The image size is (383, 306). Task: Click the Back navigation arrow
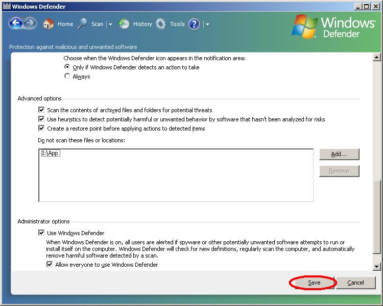coord(16,23)
